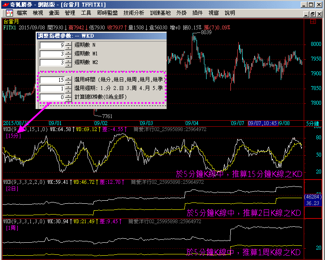This screenshot has height=260, width=325.
Task: Click the 週期數 M1 value field
Action: pos(52,54)
